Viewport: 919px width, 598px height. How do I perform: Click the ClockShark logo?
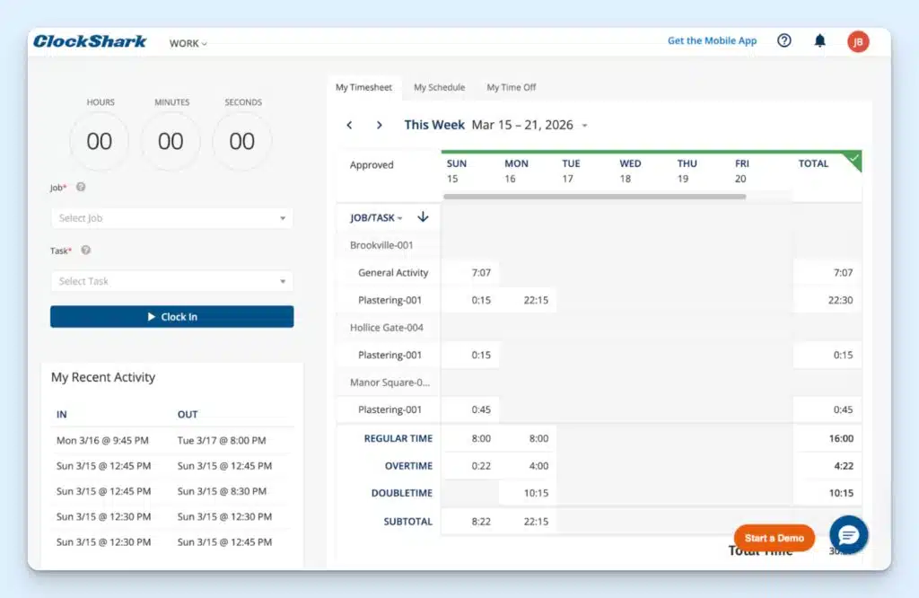tap(89, 40)
